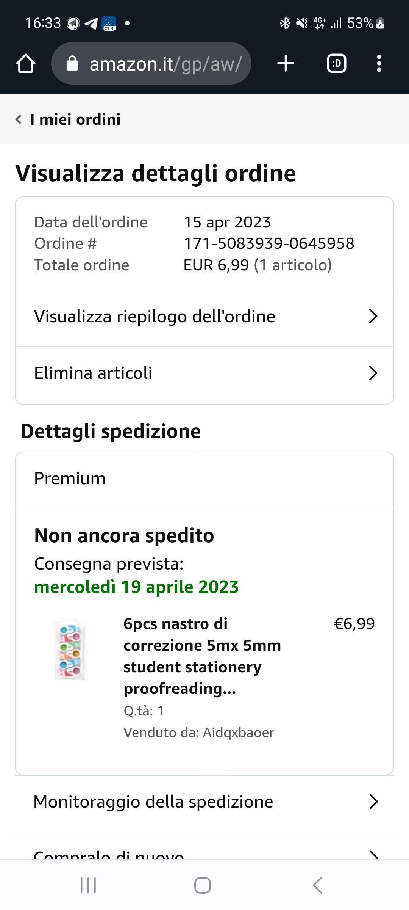
Task: Open the 6pcs nastro di correzione product link
Action: click(202, 656)
